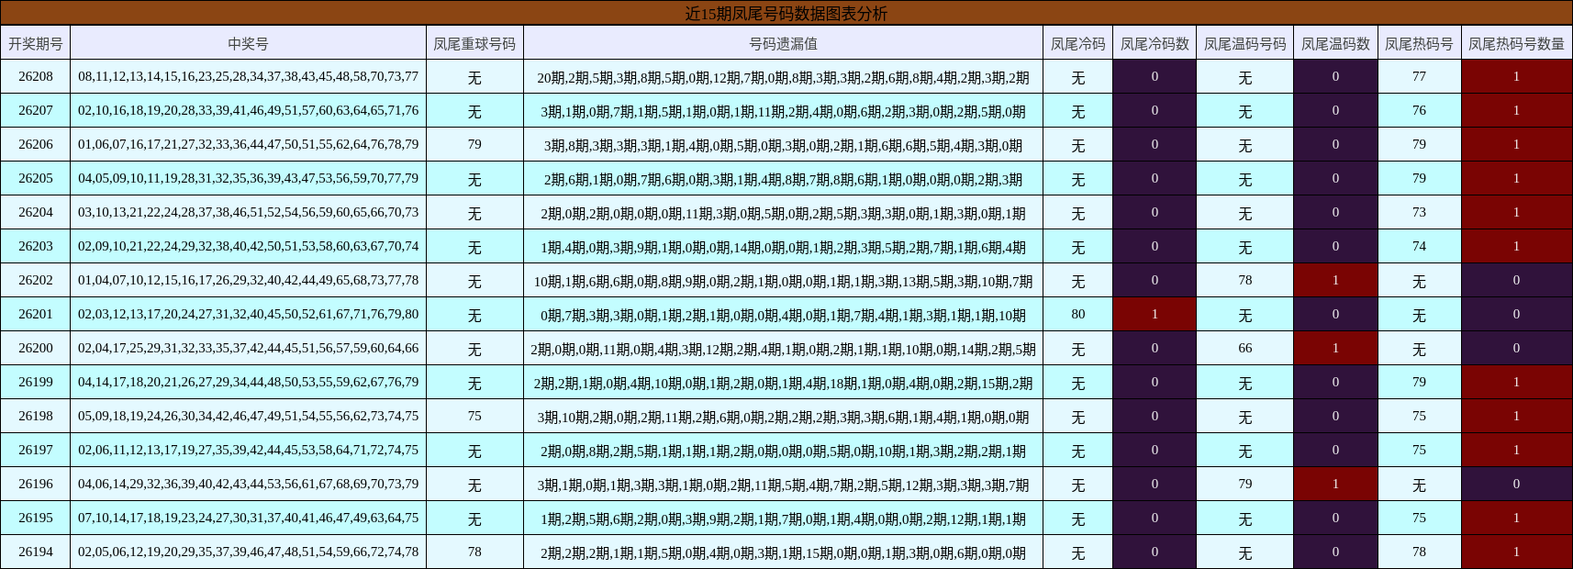Image resolution: width=1573 pixels, height=569 pixels.
Task: Select the 凤尾冷码 column header
Action: tap(1077, 43)
